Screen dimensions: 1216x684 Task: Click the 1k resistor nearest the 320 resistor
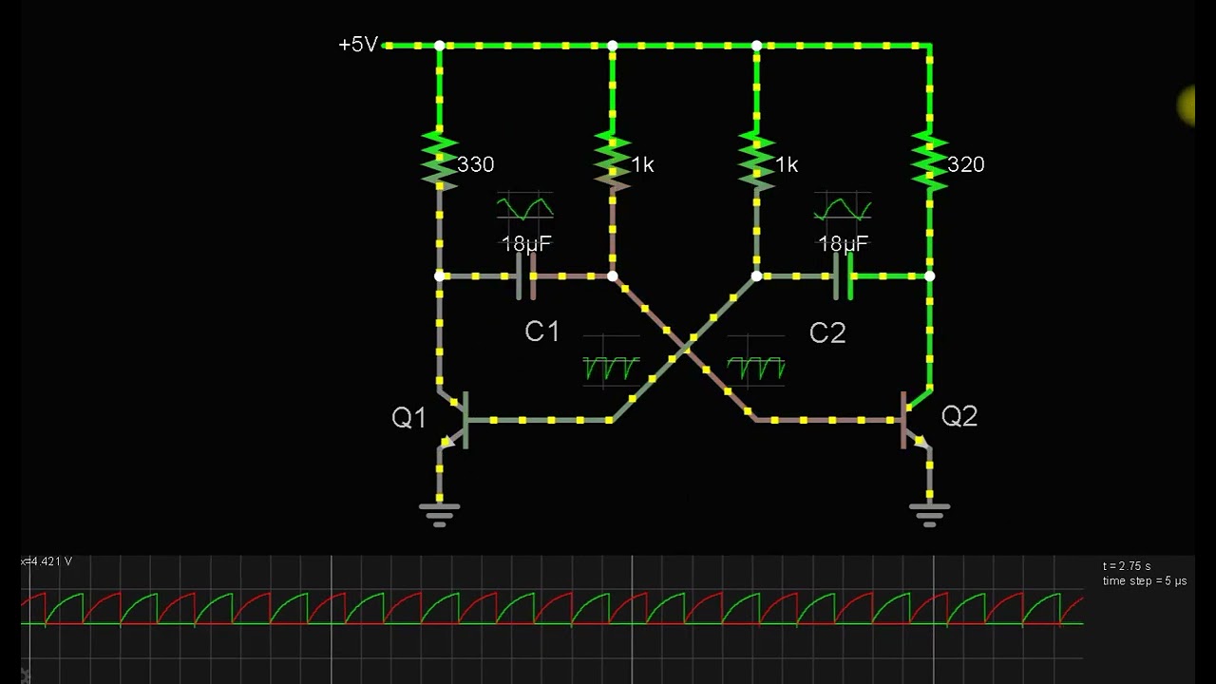[756, 161]
